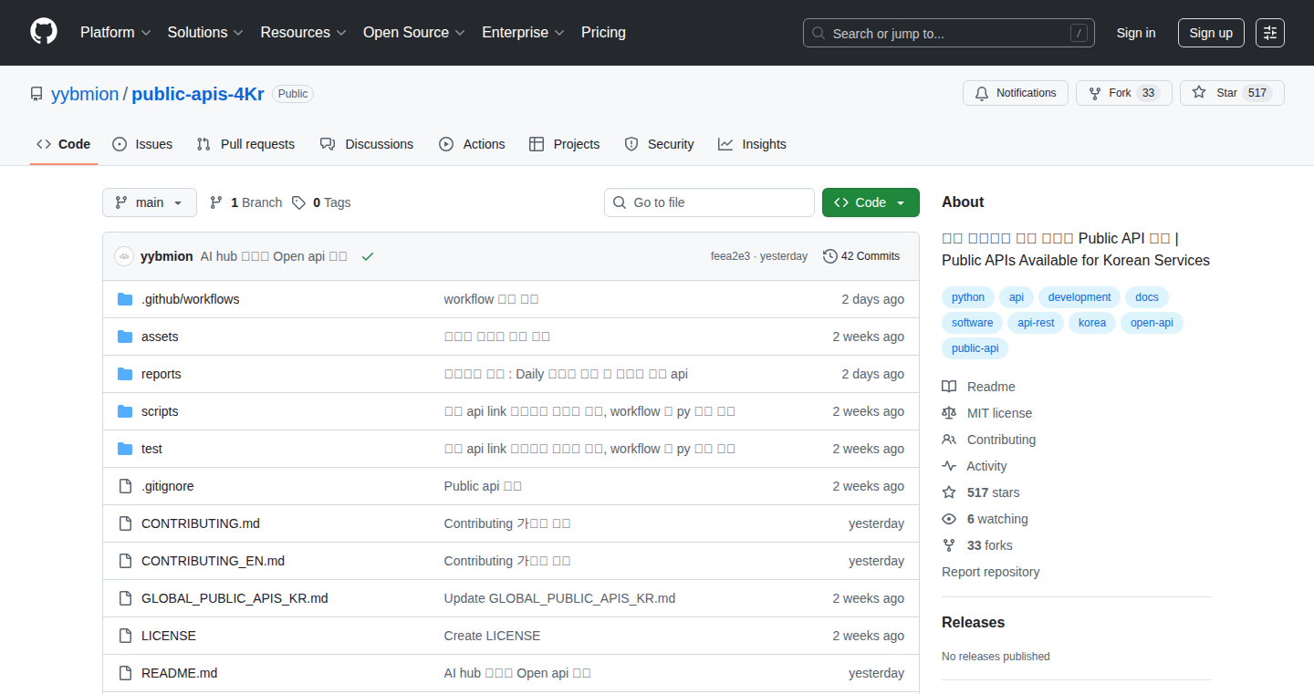Expand the Open Source menu
This screenshot has height=694, width=1314.
pyautogui.click(x=414, y=32)
